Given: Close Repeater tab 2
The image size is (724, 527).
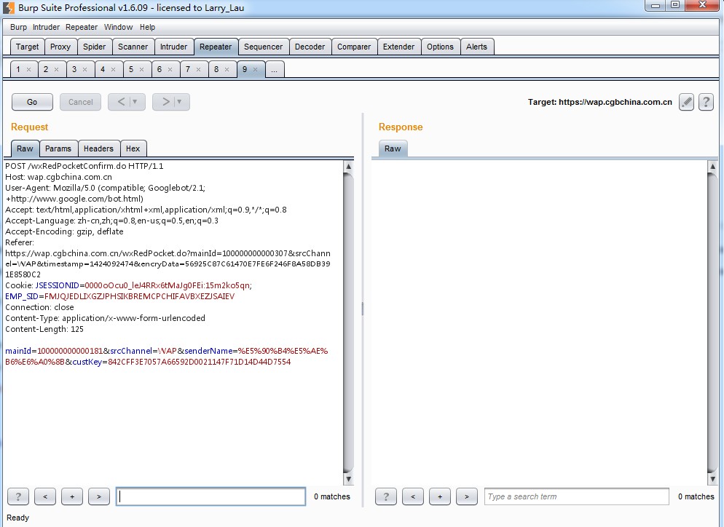Looking at the screenshot, I should click(56, 70).
